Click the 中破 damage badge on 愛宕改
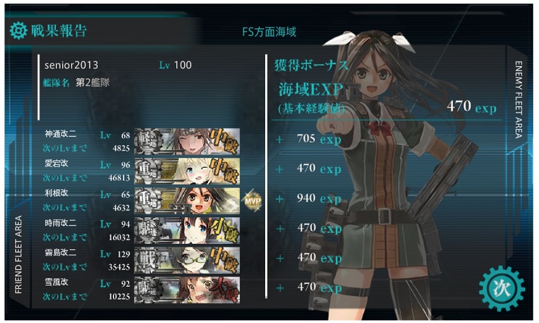Screen dimensions: 539x323 point(224,170)
